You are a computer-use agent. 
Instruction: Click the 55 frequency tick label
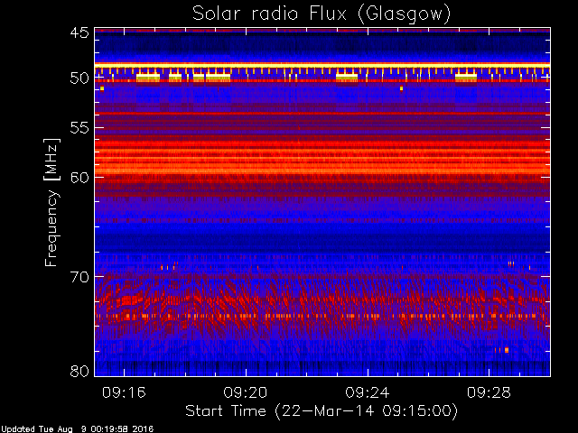pos(79,128)
